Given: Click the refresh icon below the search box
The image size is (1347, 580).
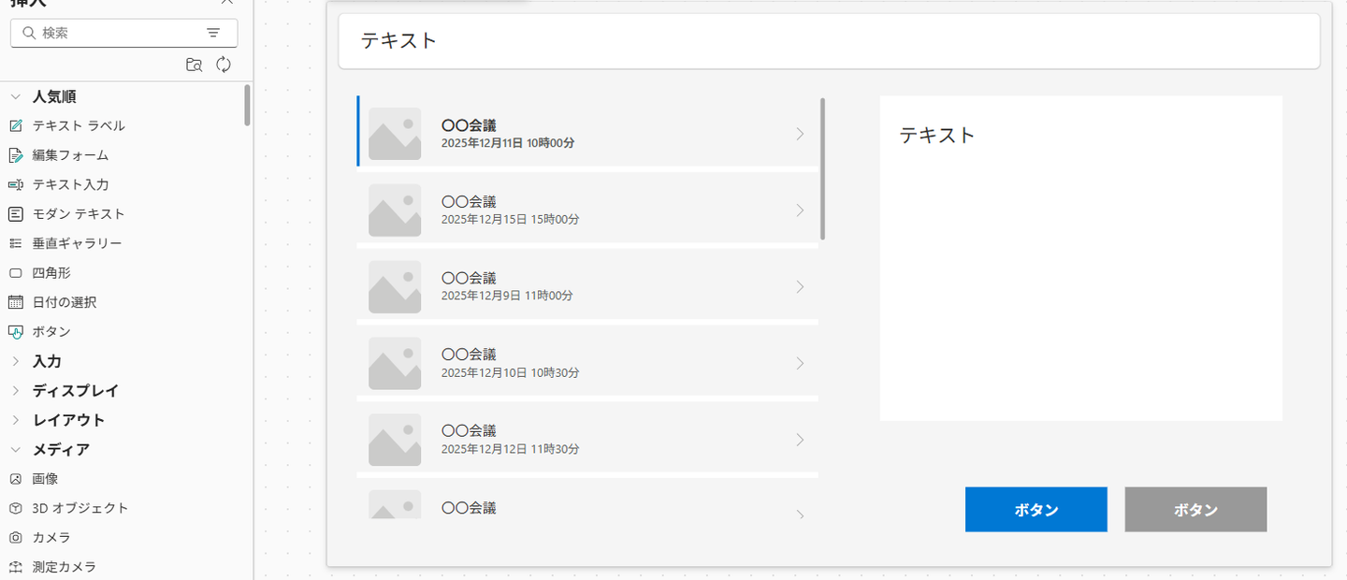Looking at the screenshot, I should [224, 65].
